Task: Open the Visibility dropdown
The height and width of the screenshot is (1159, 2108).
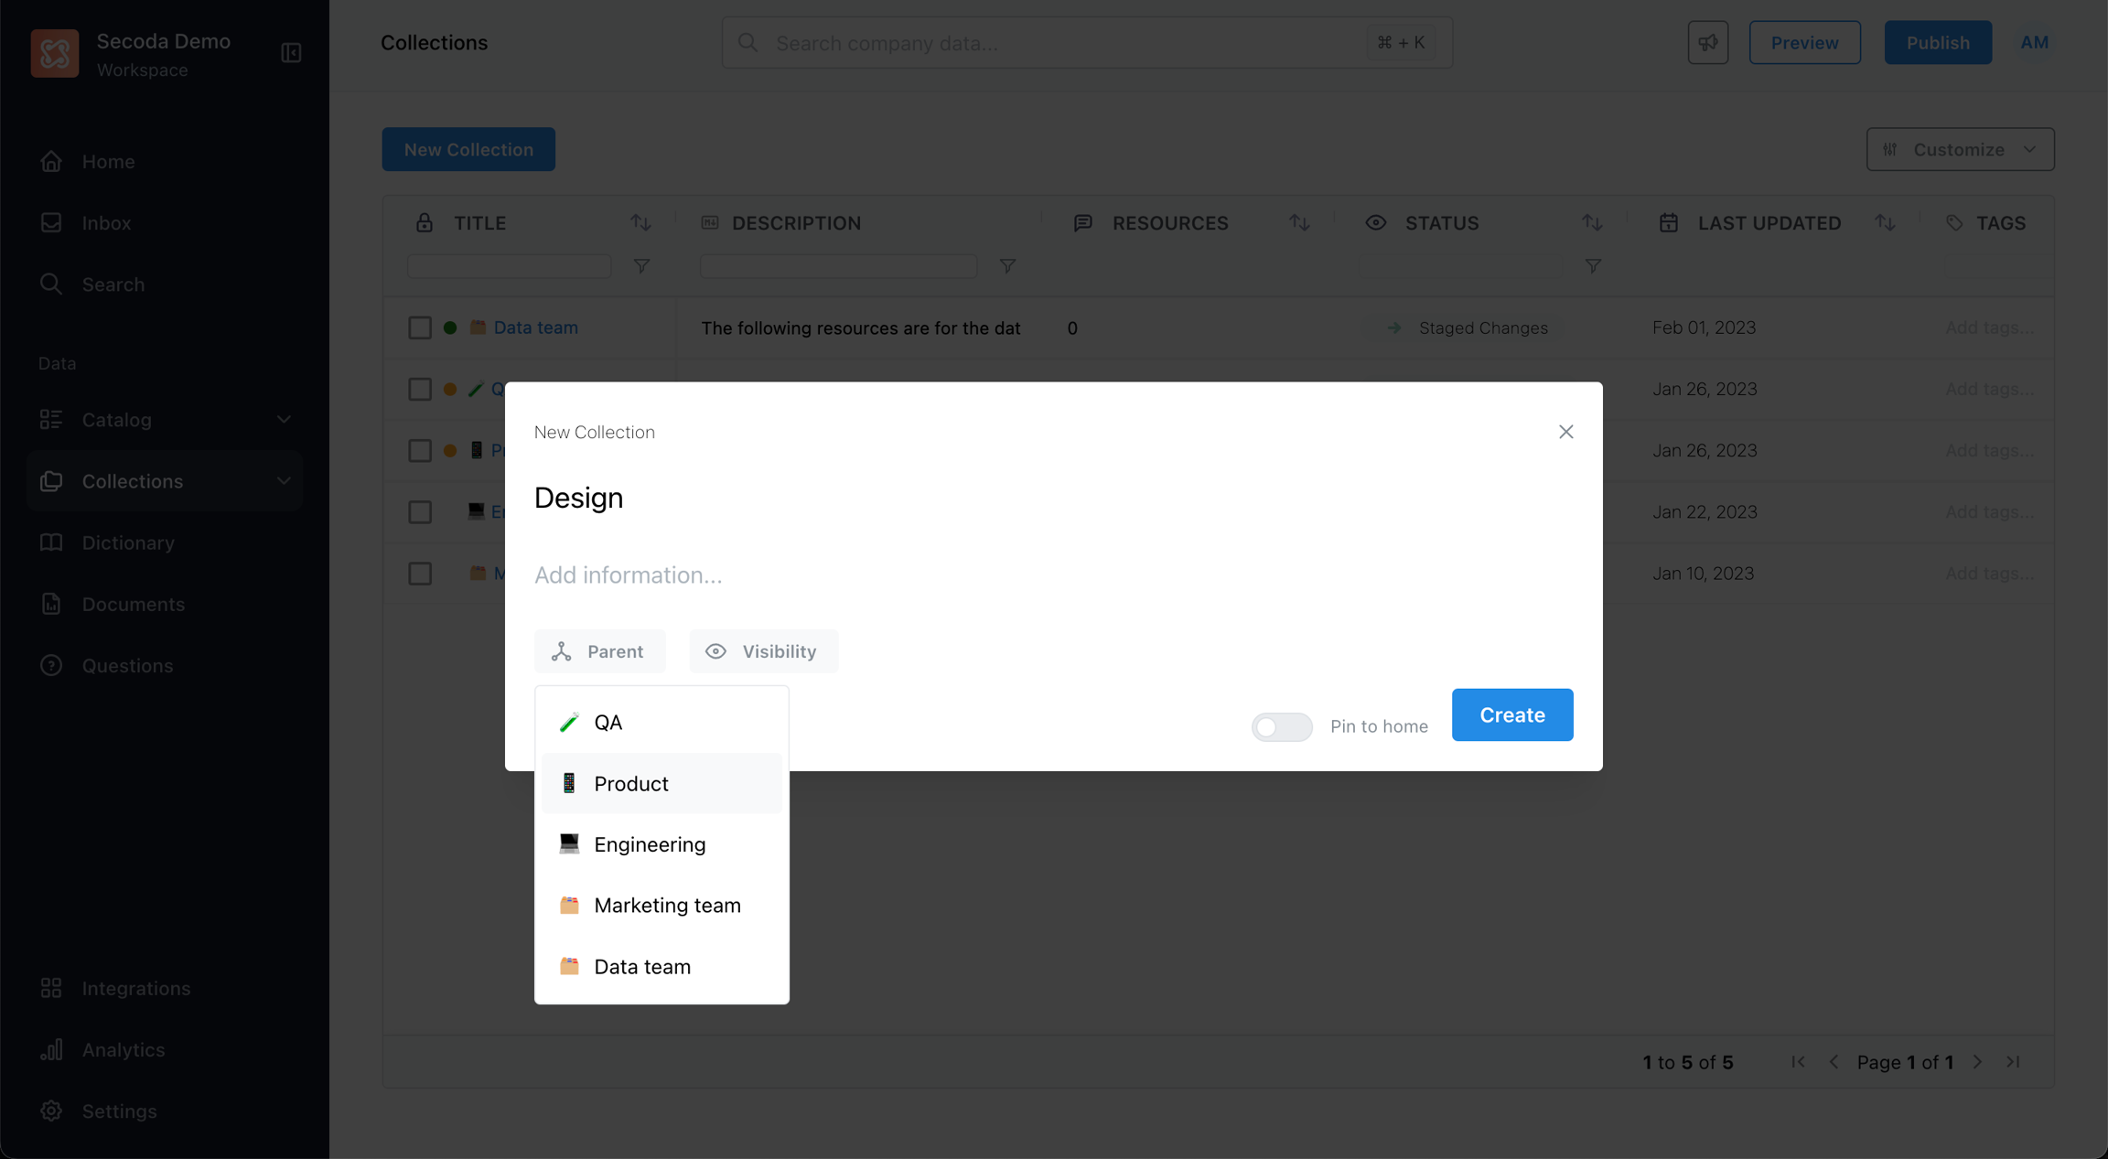Action: tap(763, 651)
